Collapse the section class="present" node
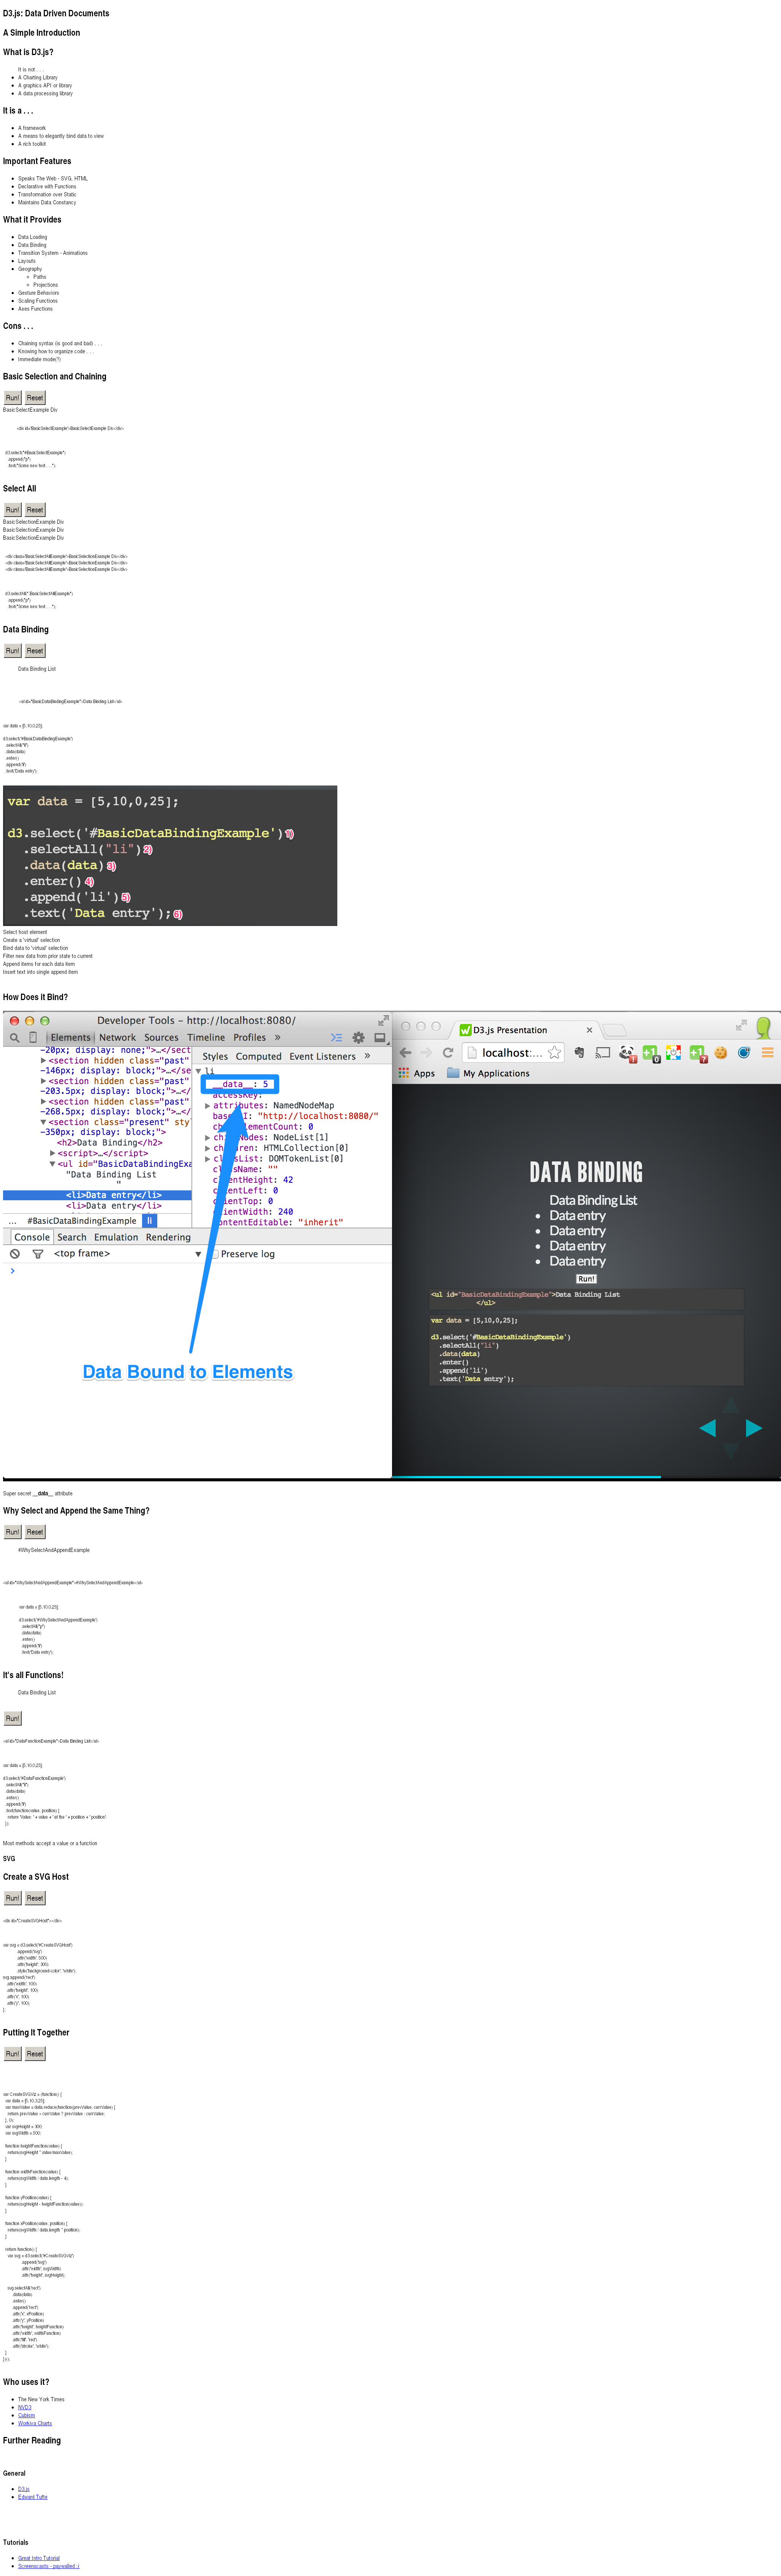Viewport: 781px width, 2576px height. click(43, 1122)
